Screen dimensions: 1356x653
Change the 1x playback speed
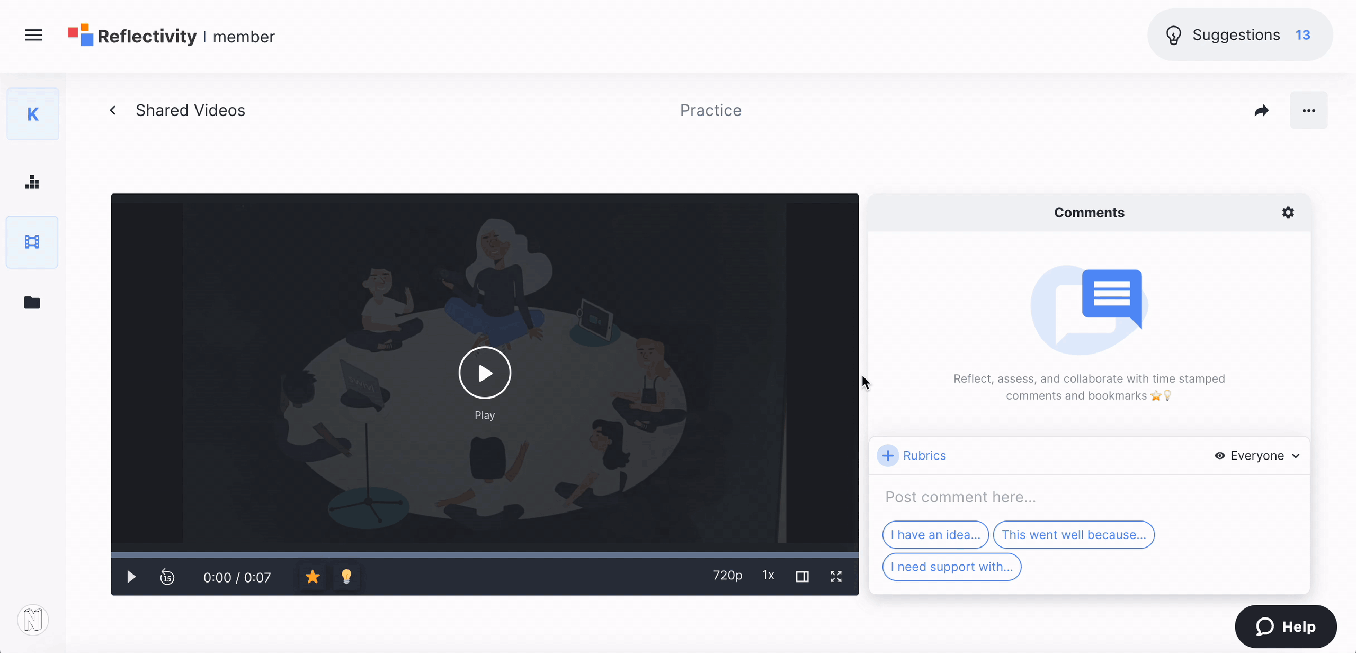(768, 576)
